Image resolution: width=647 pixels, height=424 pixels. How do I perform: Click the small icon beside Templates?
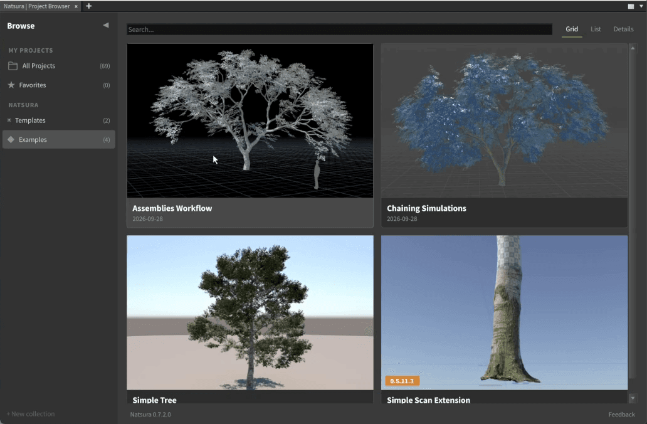click(x=9, y=120)
